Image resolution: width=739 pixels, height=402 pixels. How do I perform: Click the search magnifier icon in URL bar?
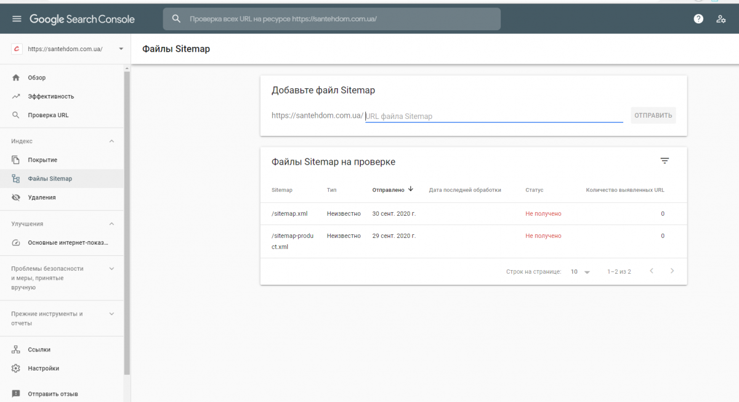(177, 19)
